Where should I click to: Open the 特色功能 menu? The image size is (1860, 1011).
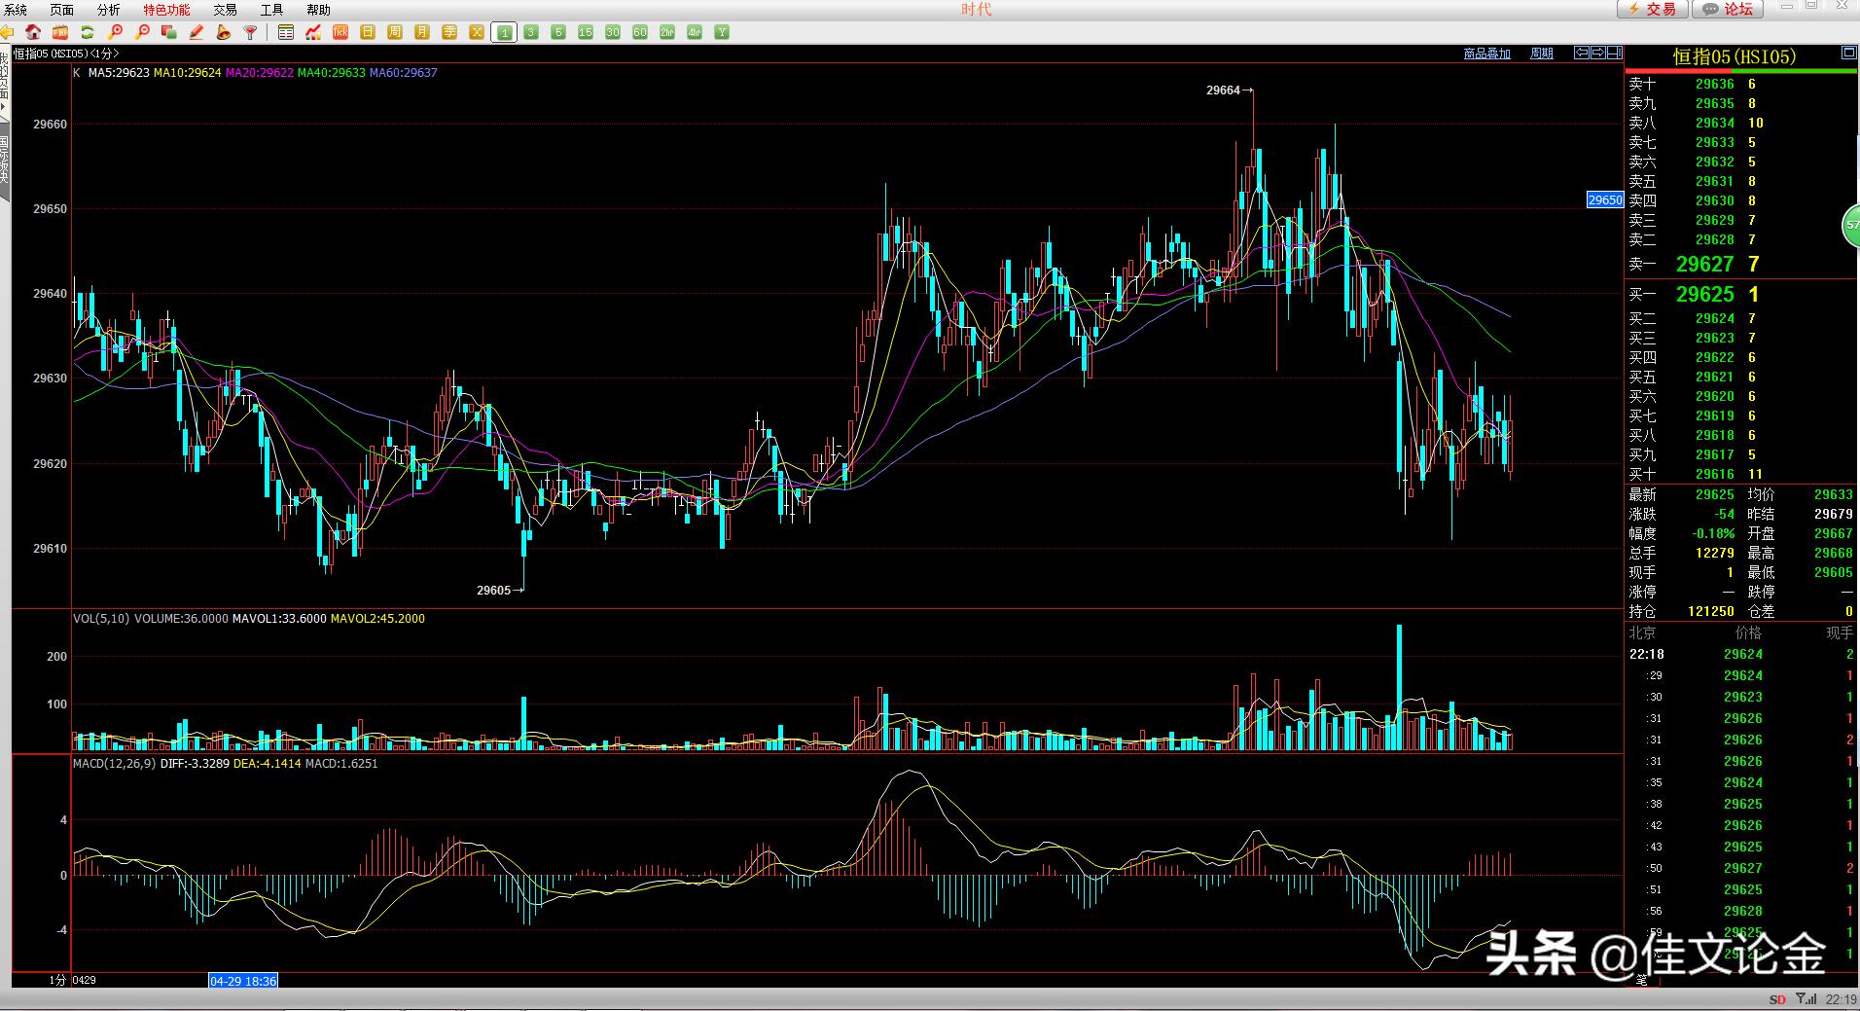(166, 10)
